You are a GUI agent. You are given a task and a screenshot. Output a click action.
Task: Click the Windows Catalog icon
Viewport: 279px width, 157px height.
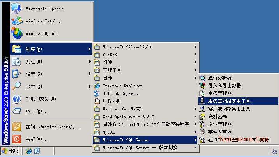(x=17, y=21)
